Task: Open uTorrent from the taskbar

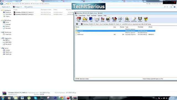Action: coord(29,98)
